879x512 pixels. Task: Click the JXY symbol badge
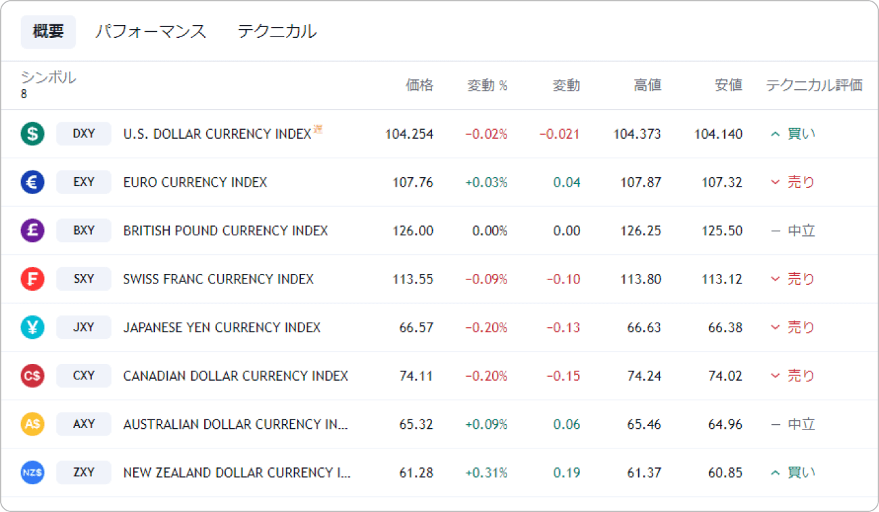(84, 327)
